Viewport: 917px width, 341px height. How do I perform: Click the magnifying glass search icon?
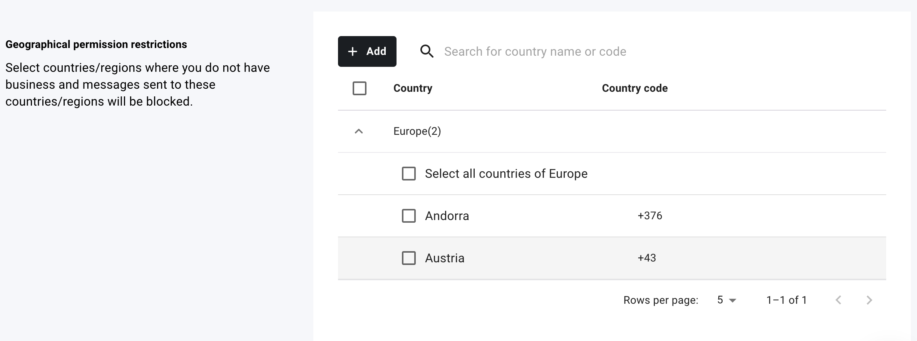(427, 51)
